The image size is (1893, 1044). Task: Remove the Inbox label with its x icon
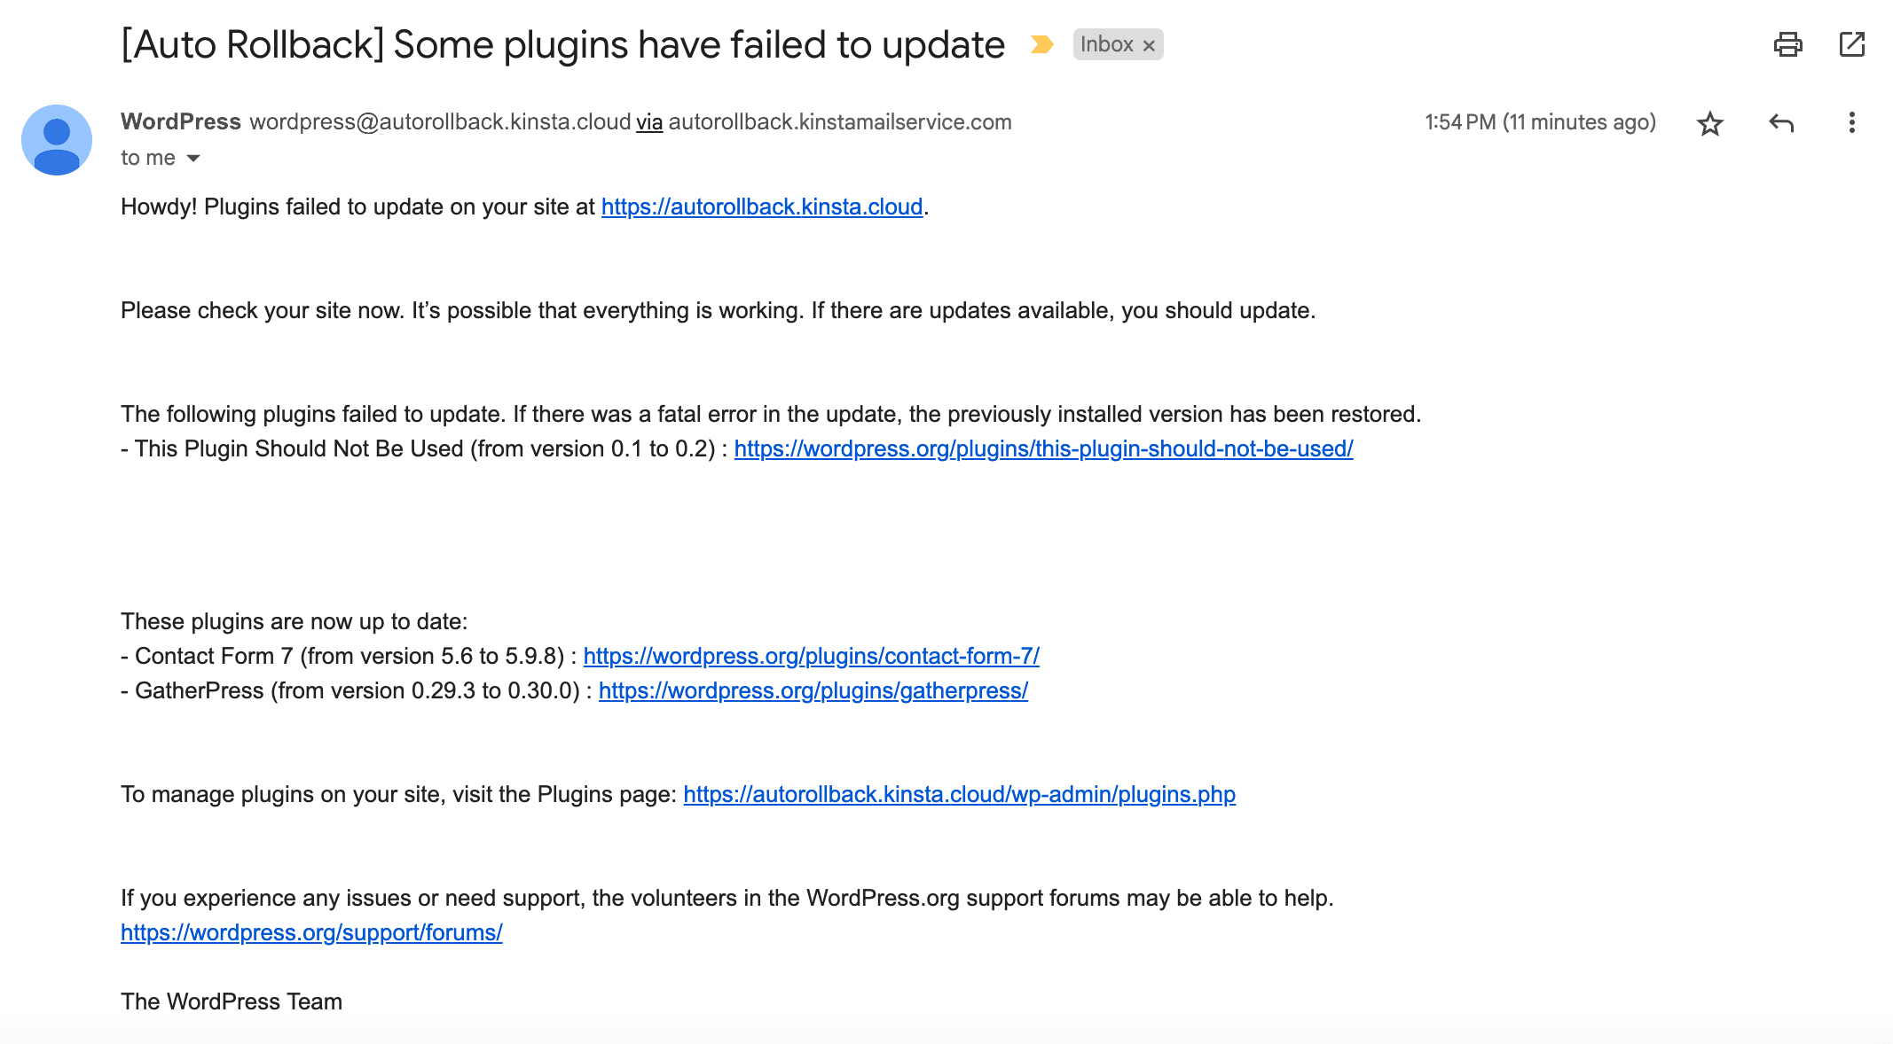click(x=1150, y=44)
